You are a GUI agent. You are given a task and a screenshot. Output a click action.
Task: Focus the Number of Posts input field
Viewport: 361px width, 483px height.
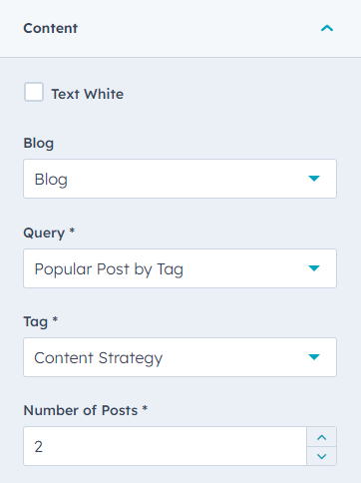point(165,446)
